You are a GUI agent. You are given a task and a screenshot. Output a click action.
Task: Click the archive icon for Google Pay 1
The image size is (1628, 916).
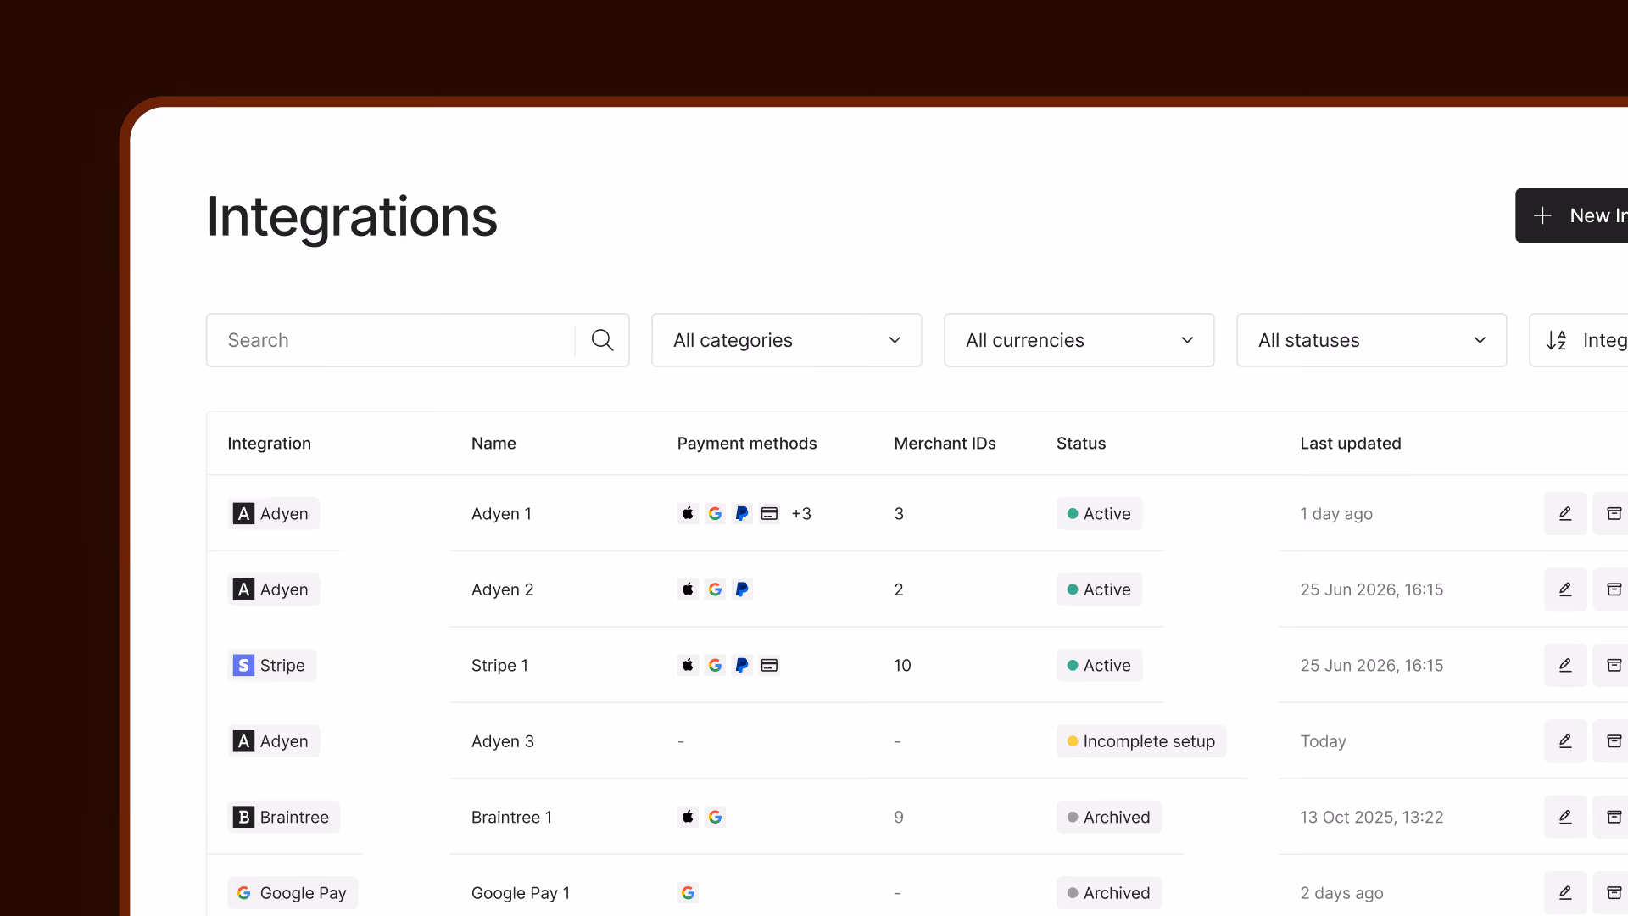pos(1613,892)
